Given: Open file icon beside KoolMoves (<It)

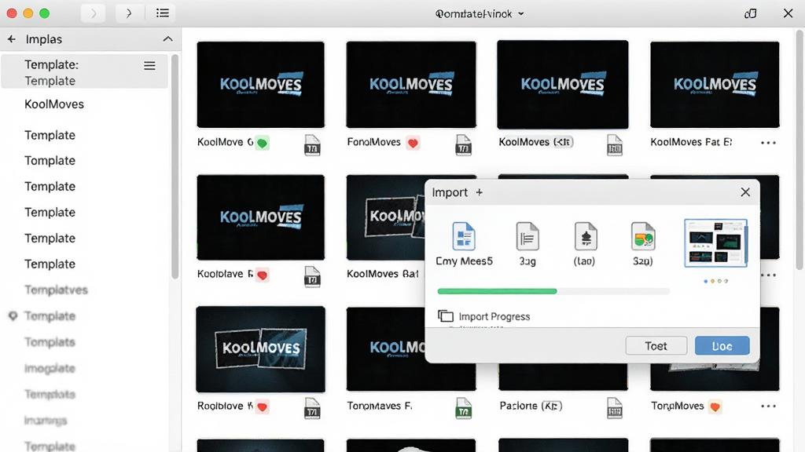Looking at the screenshot, I should 615,145.
